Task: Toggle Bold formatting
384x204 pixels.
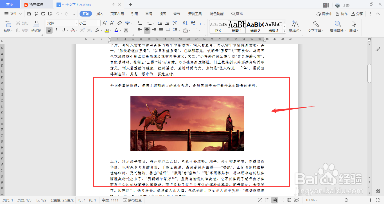Action: (49, 30)
